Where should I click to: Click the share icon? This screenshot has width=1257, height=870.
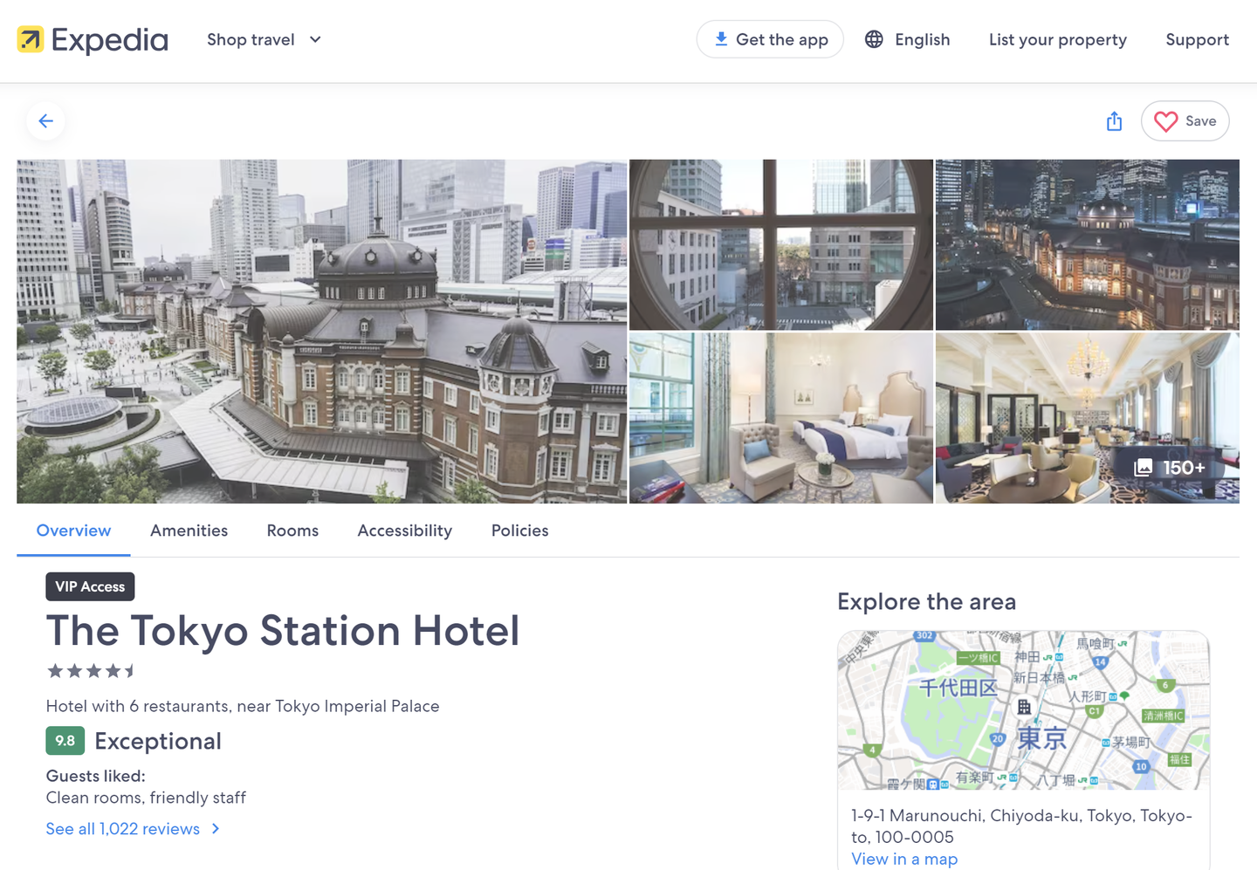(x=1114, y=121)
